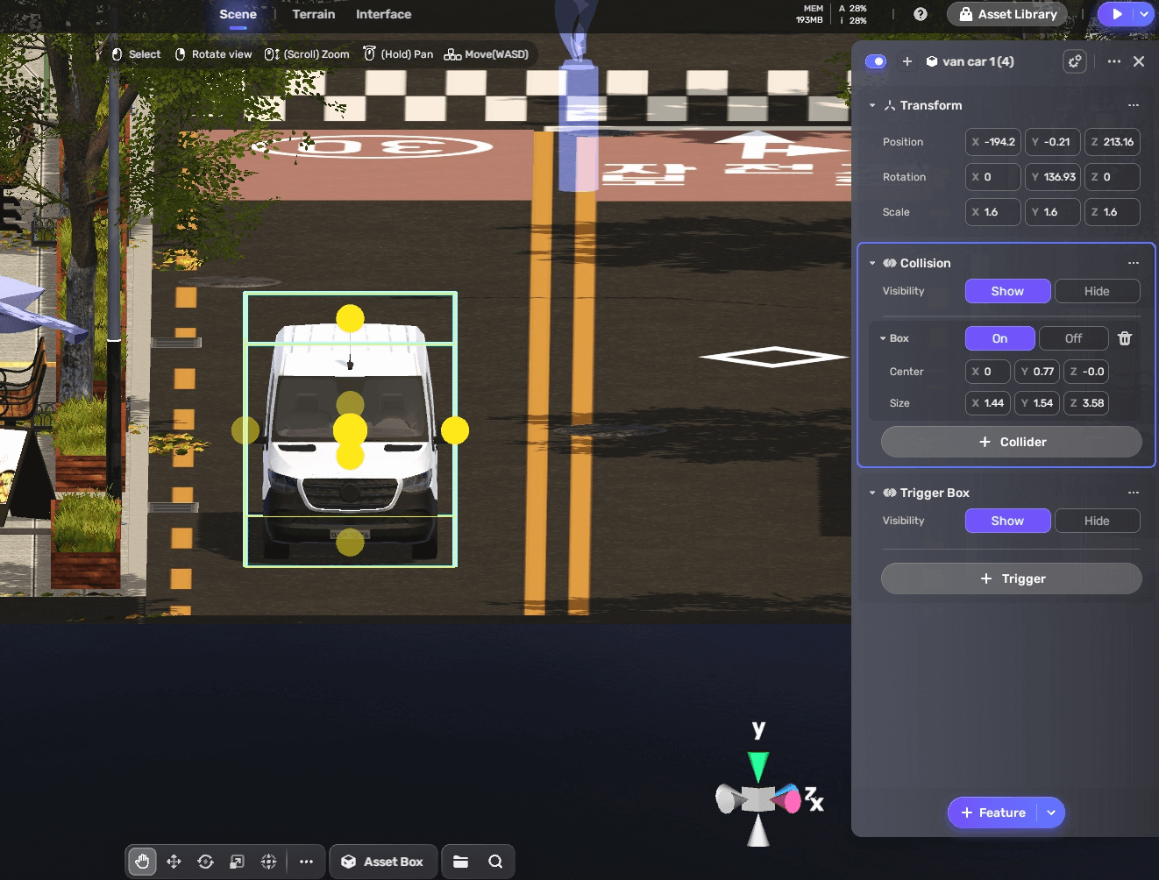Open the Feature button dropdown arrow
Viewport: 1159px width, 880px height.
point(1051,813)
